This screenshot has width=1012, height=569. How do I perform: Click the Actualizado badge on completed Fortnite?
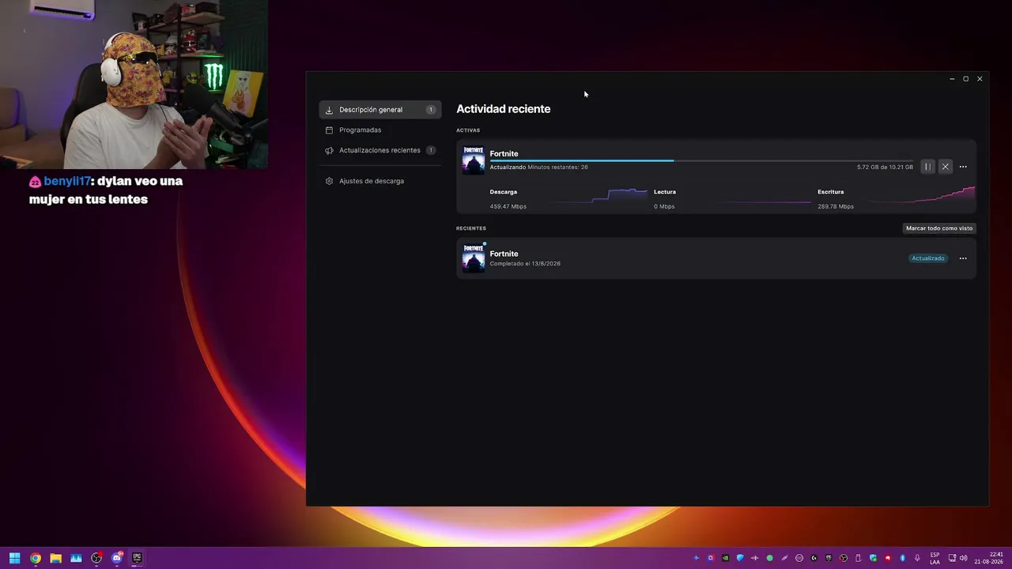(x=928, y=258)
